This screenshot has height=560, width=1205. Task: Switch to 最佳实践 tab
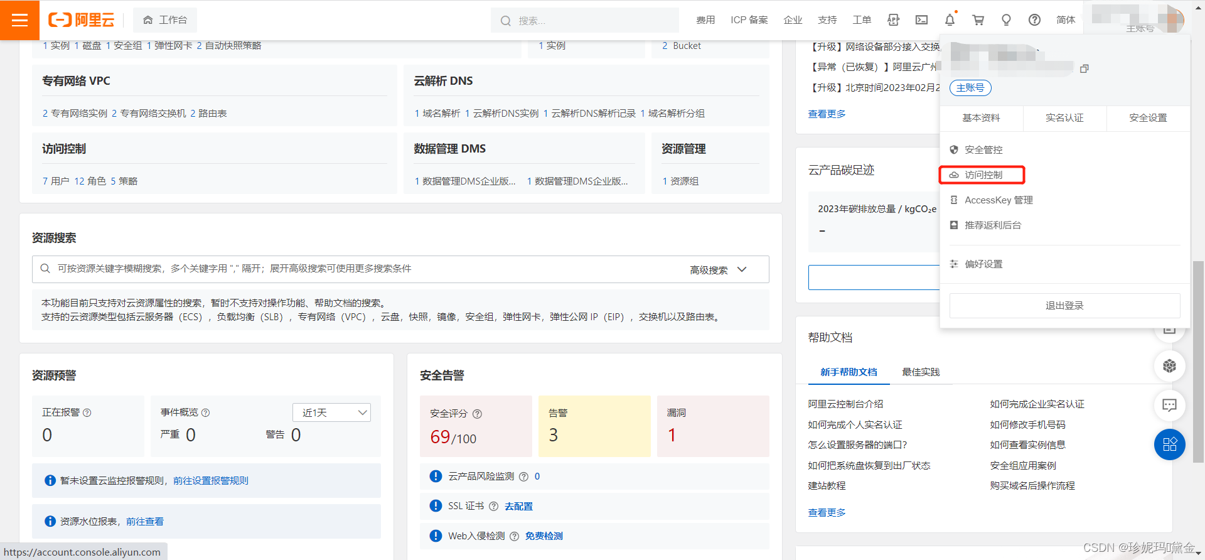[921, 372]
